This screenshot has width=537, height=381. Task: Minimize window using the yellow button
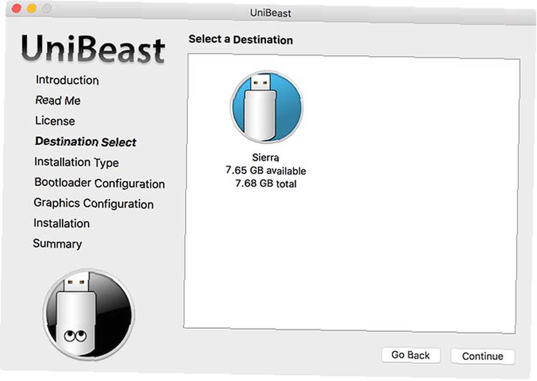coord(32,8)
